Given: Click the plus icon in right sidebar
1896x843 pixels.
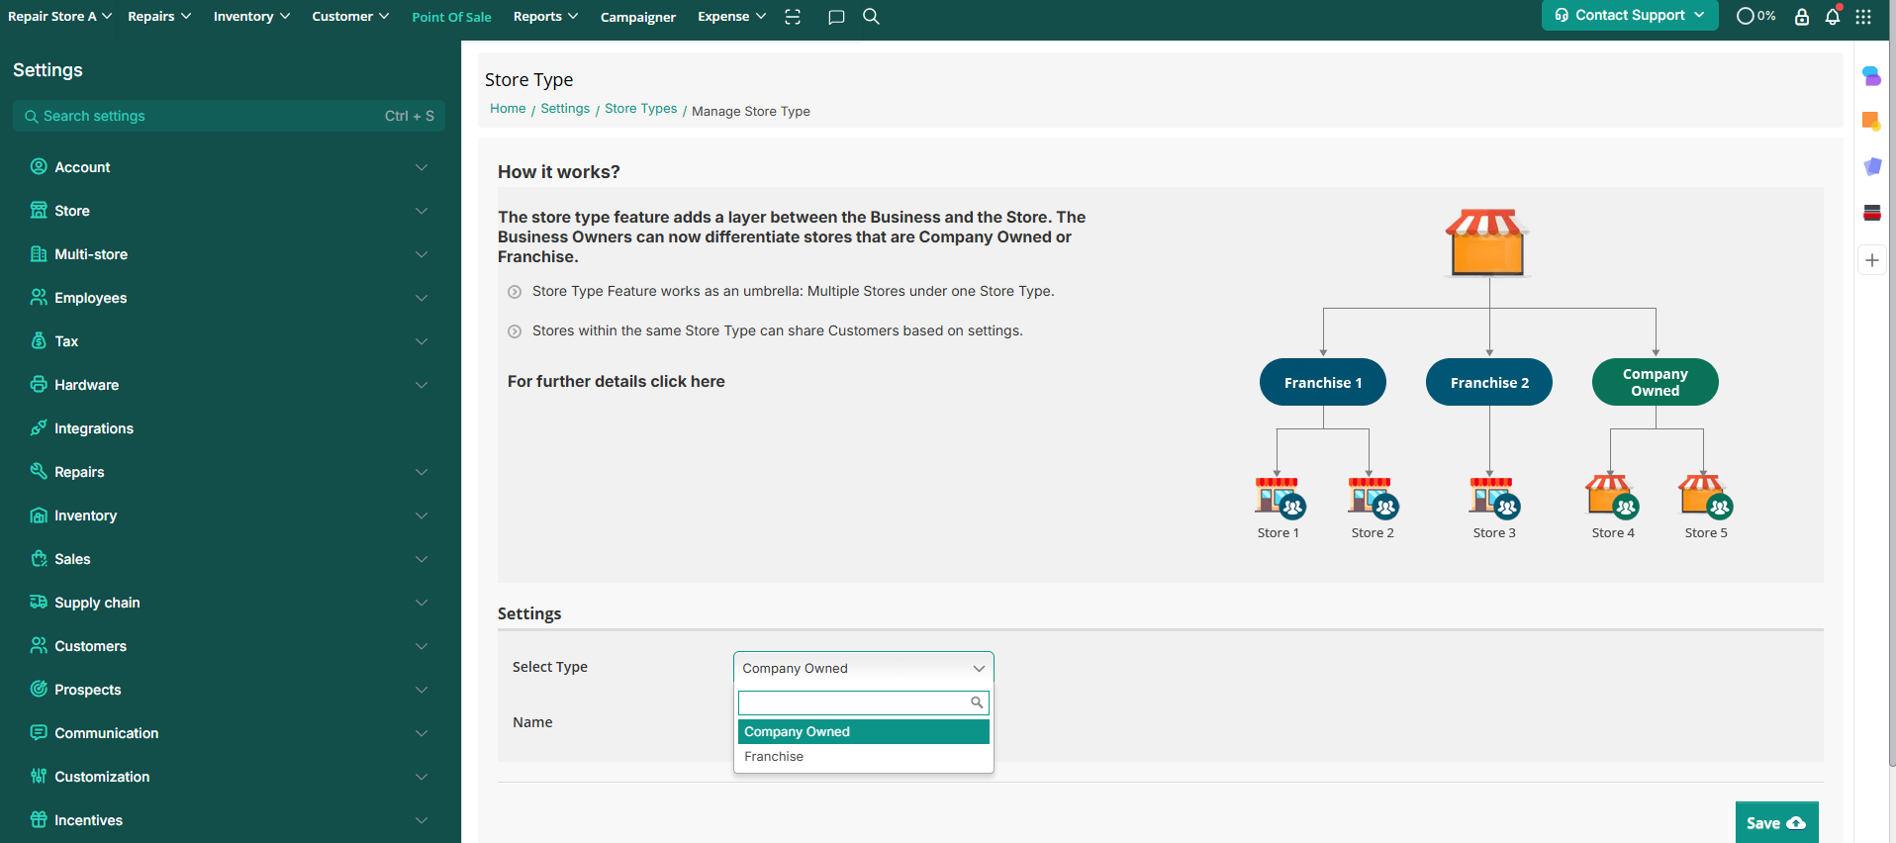Looking at the screenshot, I should [1871, 260].
